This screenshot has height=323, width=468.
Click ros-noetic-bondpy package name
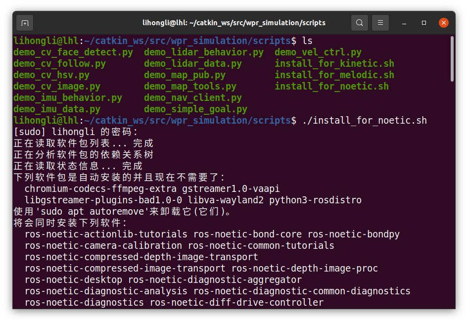(354, 234)
